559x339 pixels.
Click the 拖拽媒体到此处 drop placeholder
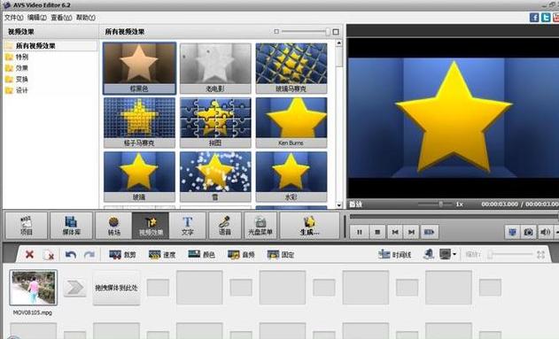pyautogui.click(x=116, y=288)
